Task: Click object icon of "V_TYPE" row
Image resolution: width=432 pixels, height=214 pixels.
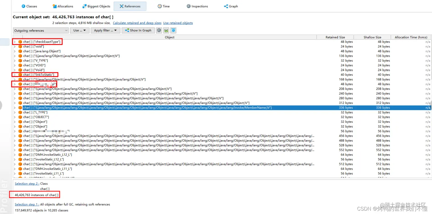Action: [x=20, y=61]
